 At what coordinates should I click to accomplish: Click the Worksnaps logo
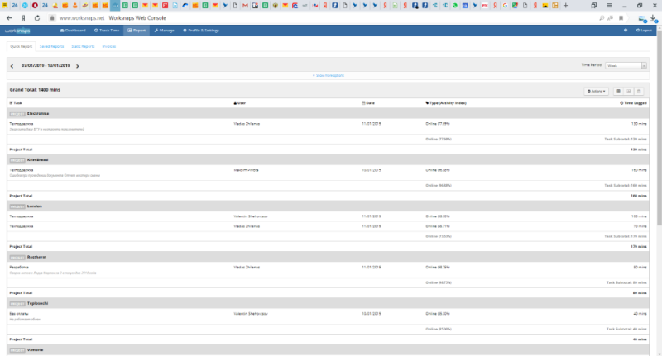(x=17, y=30)
